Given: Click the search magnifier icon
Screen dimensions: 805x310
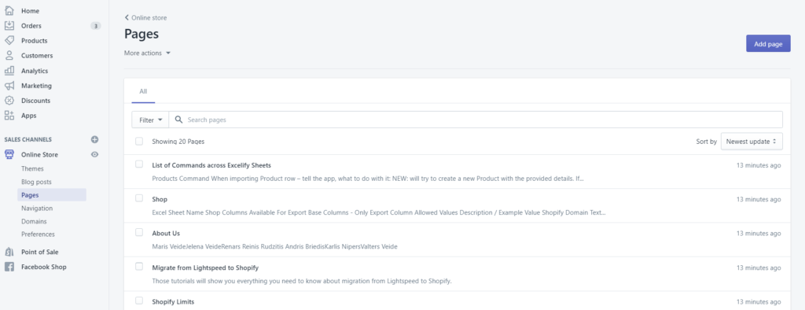Looking at the screenshot, I should coord(178,120).
